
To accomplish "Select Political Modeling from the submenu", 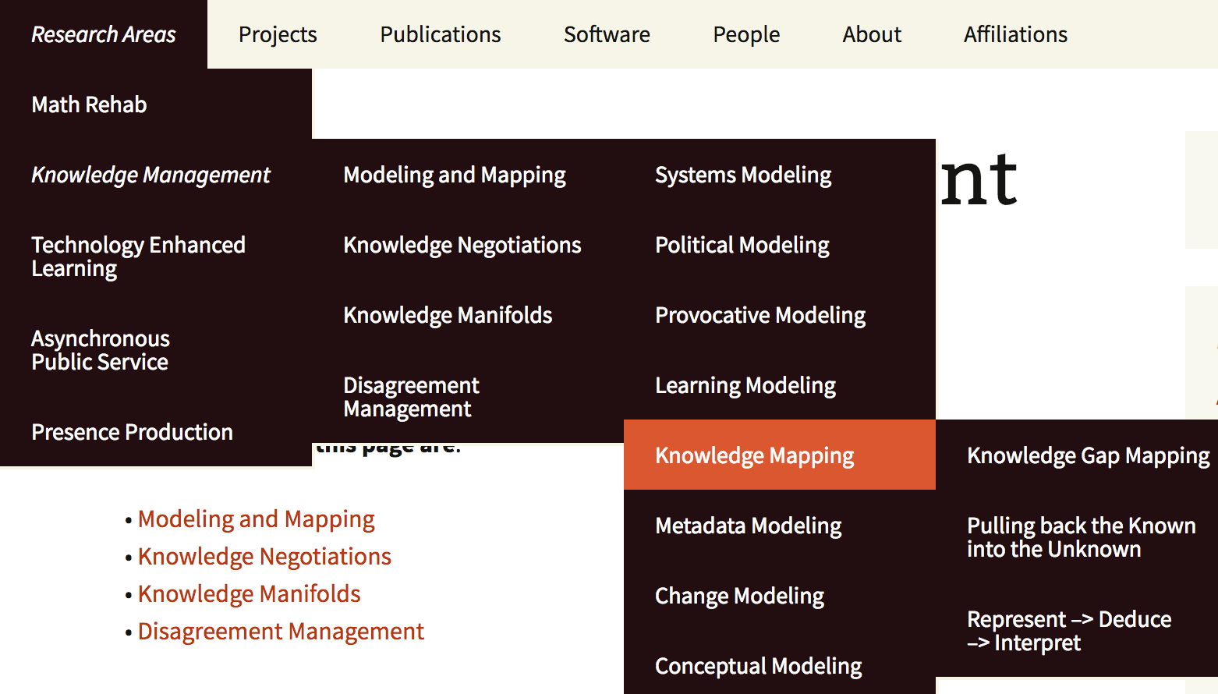I will [x=742, y=245].
